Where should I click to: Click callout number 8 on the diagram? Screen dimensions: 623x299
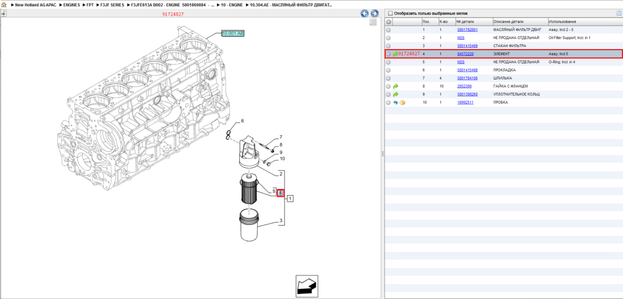pyautogui.click(x=280, y=145)
